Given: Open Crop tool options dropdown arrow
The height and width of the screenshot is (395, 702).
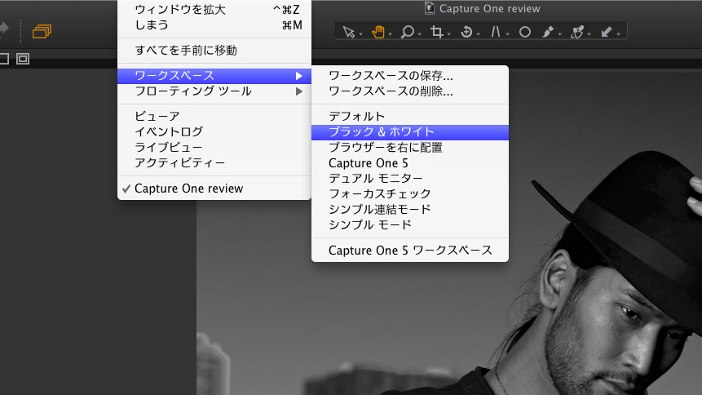Looking at the screenshot, I should [448, 34].
